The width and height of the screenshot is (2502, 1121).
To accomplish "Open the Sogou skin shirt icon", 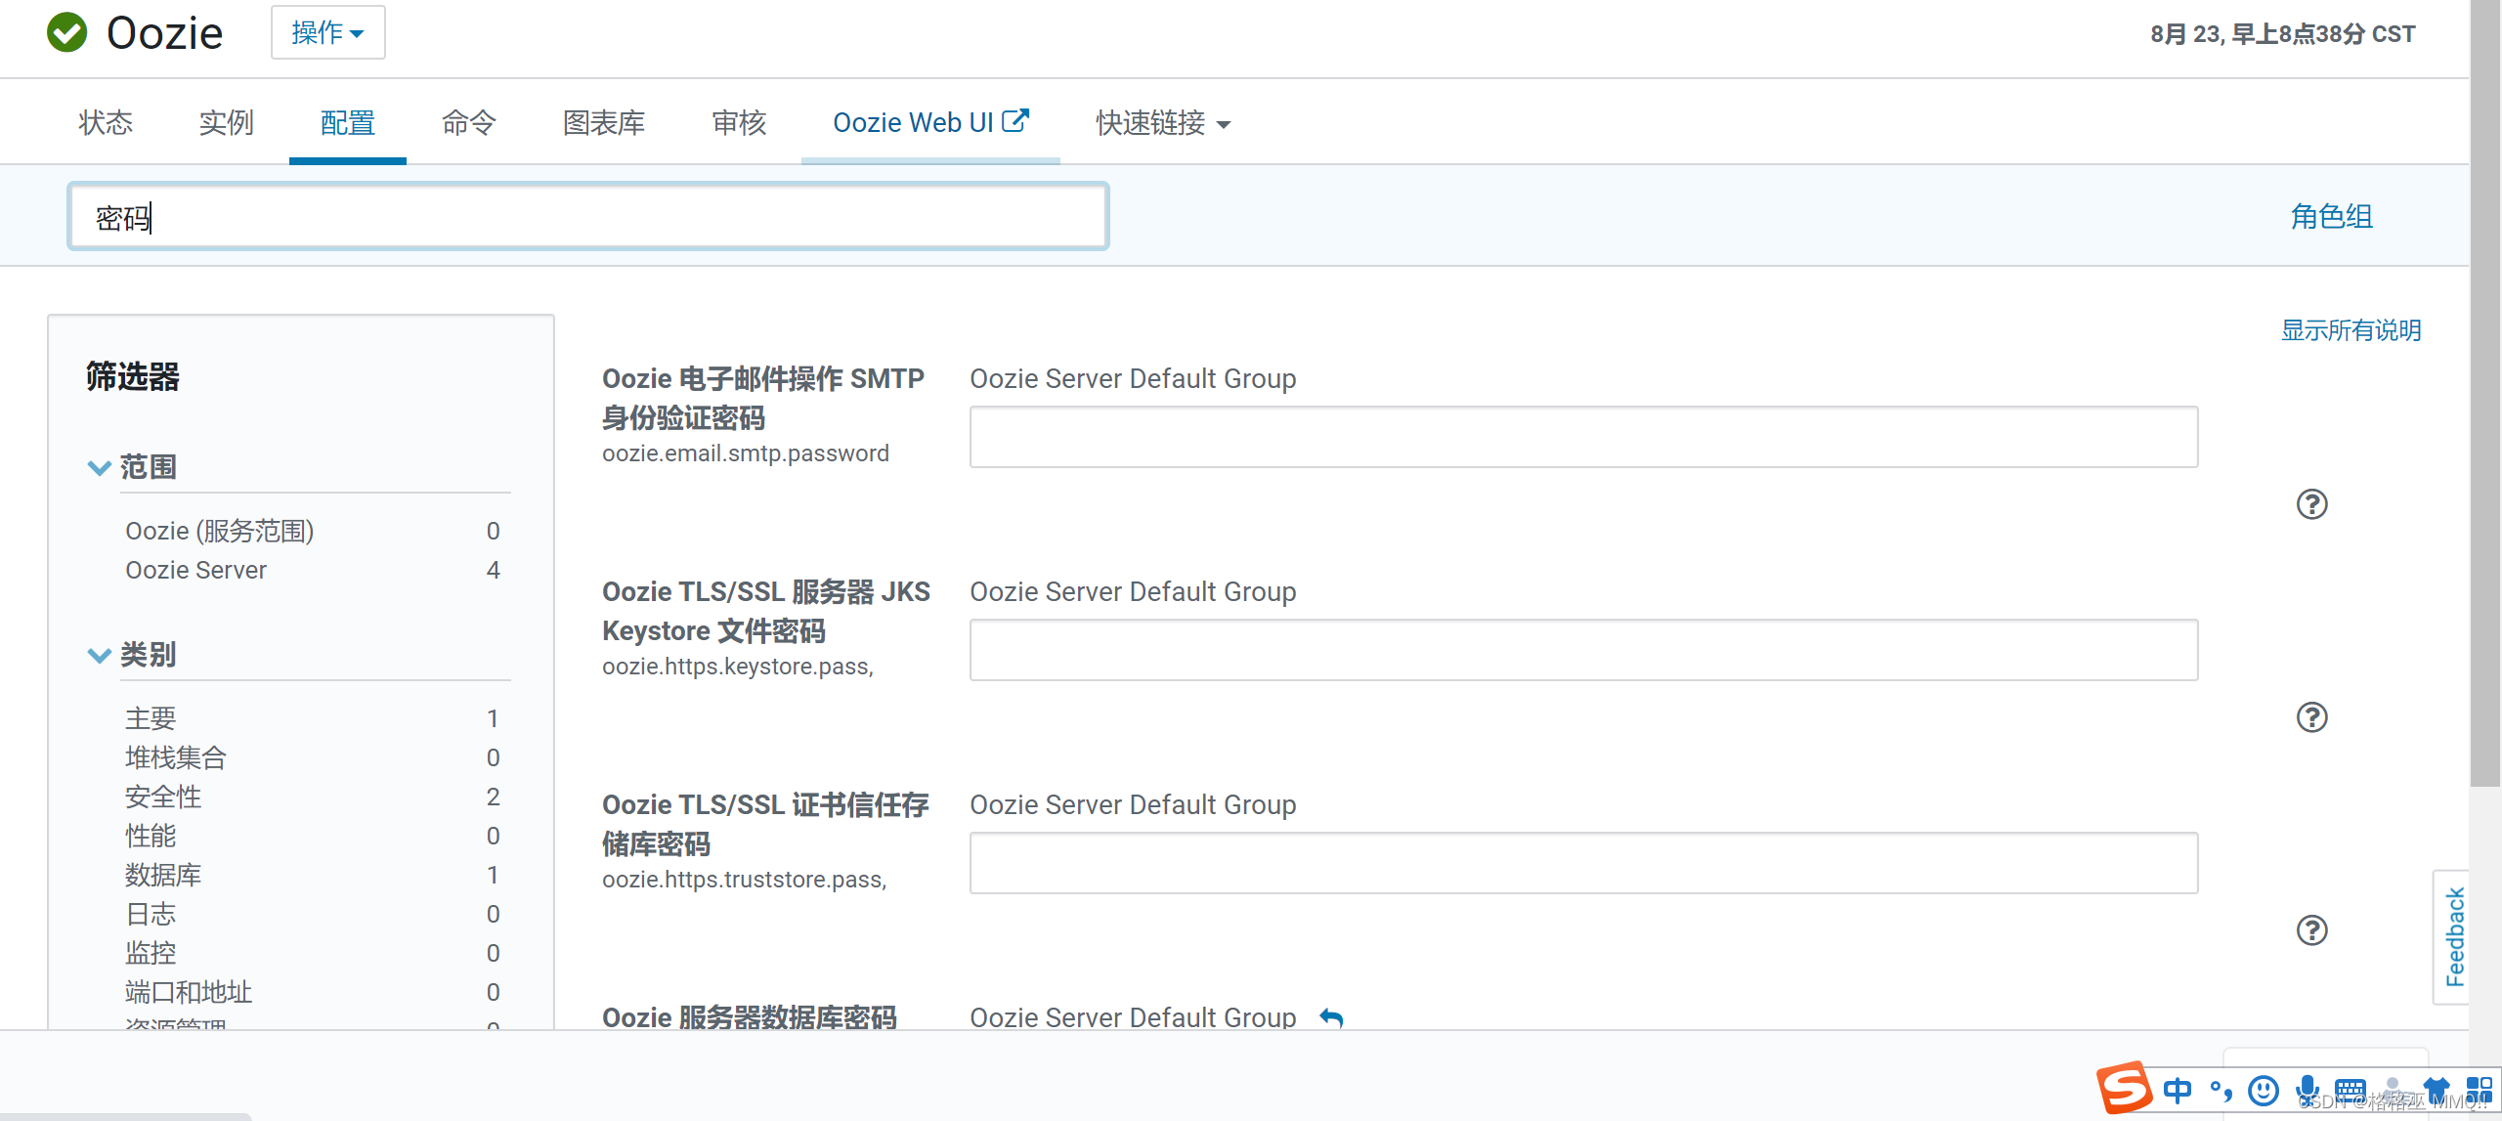I will [2436, 1090].
